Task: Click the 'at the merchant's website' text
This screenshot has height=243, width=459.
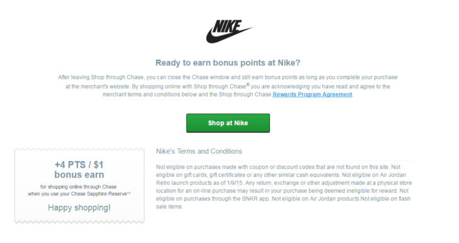Action: [x=97, y=86]
